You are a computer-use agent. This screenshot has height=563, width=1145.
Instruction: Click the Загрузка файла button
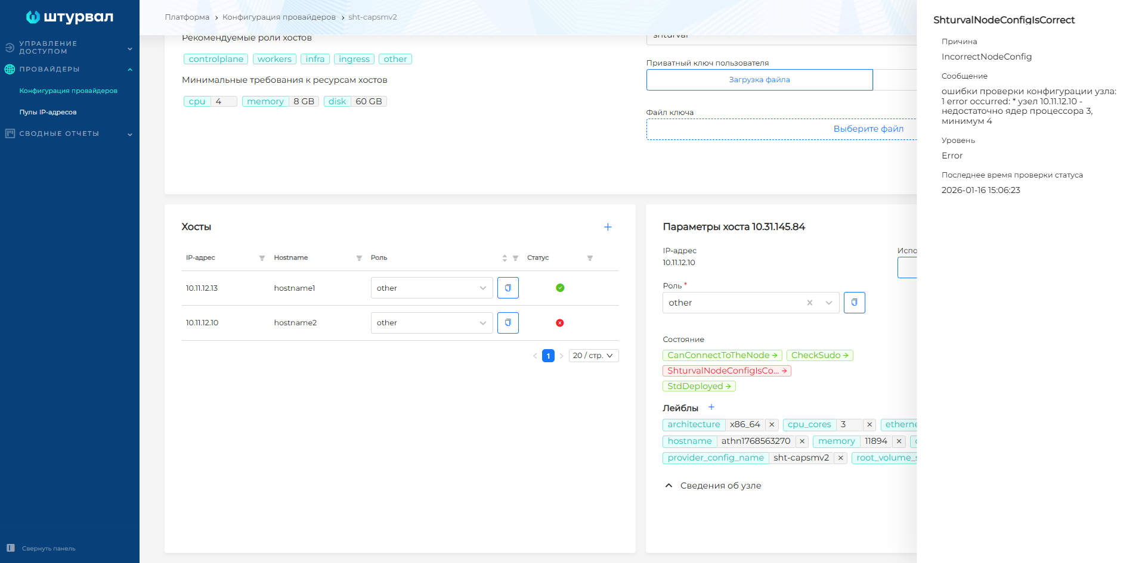tap(759, 80)
